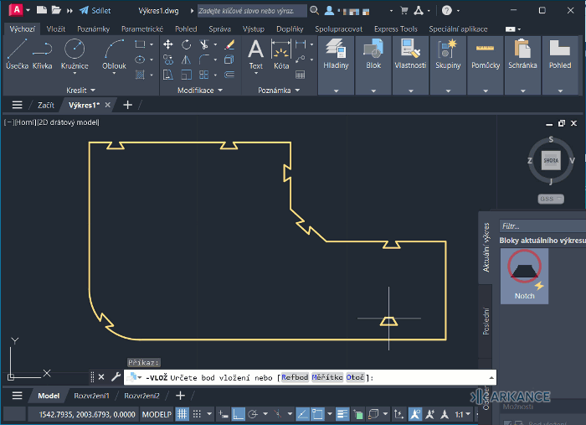Viewport: 586px width, 425px height.
Task: Click the hatch draw tool icon
Action: coord(140,75)
